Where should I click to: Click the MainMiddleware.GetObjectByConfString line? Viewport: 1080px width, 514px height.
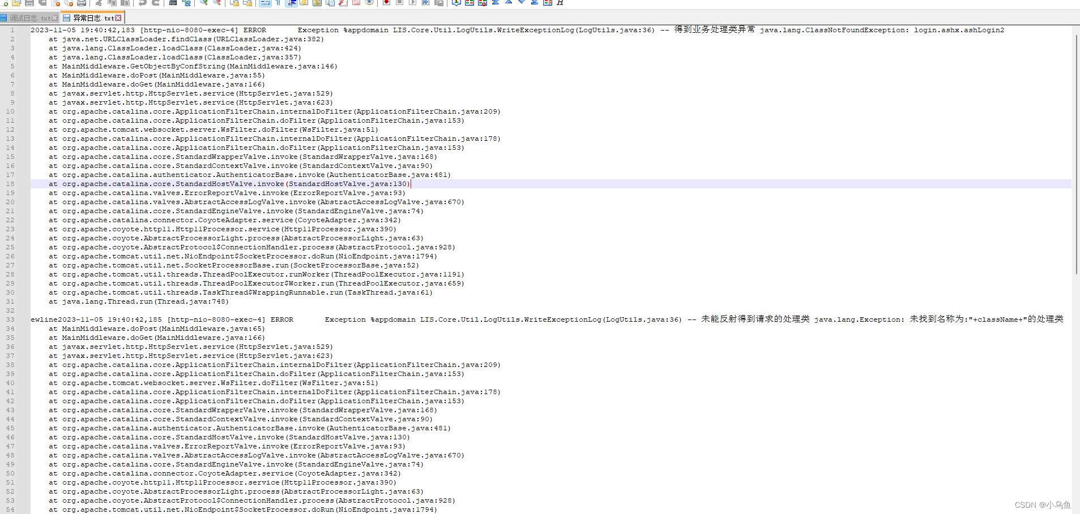(x=193, y=66)
